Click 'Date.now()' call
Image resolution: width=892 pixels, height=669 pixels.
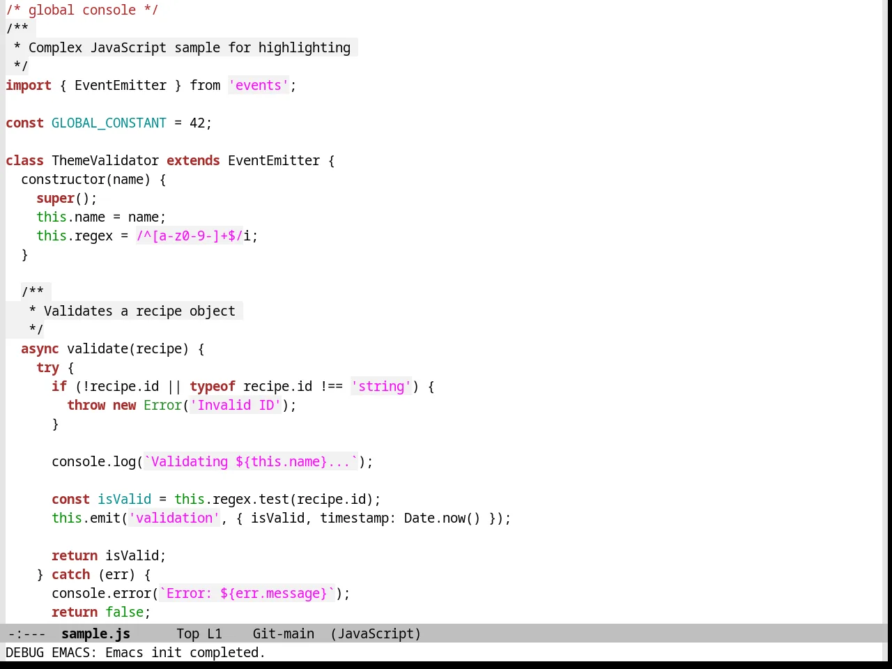point(443,518)
